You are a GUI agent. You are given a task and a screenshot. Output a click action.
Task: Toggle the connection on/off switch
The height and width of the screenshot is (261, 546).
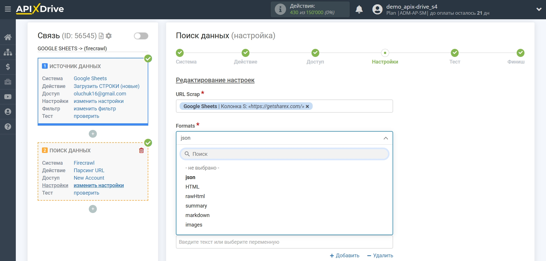pos(141,36)
